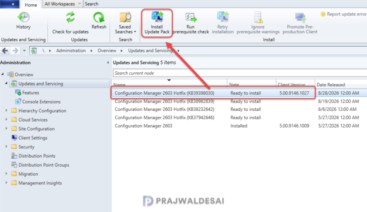This screenshot has height=212, width=367.
Task: Open the blue application menu button
Action: [x=10, y=4]
